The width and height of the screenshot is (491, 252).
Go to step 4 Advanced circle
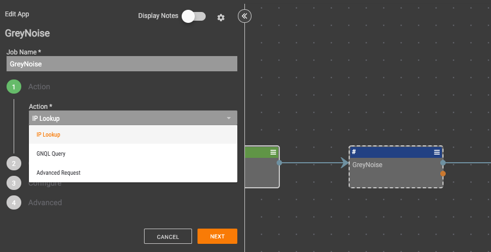coord(14,202)
